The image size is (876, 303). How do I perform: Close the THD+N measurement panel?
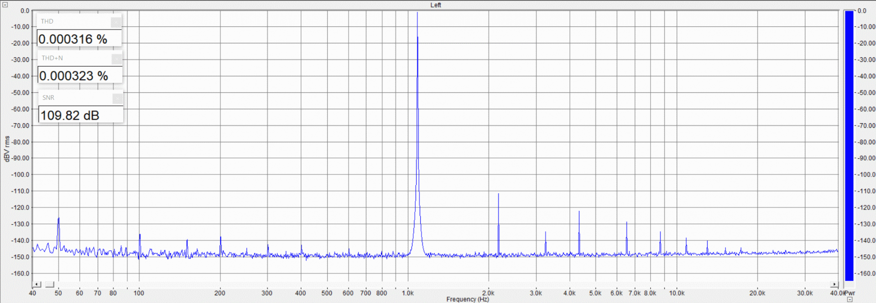click(117, 58)
